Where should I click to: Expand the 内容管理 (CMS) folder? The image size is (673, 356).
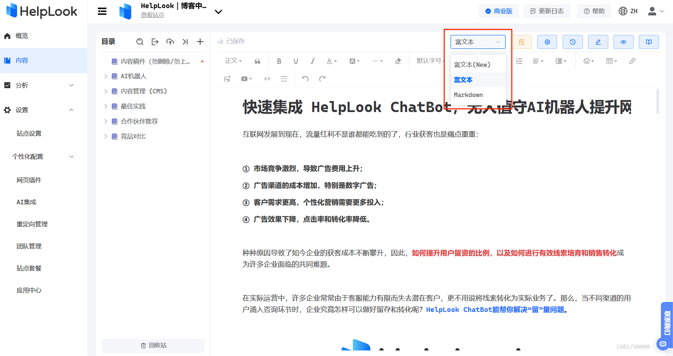[106, 91]
